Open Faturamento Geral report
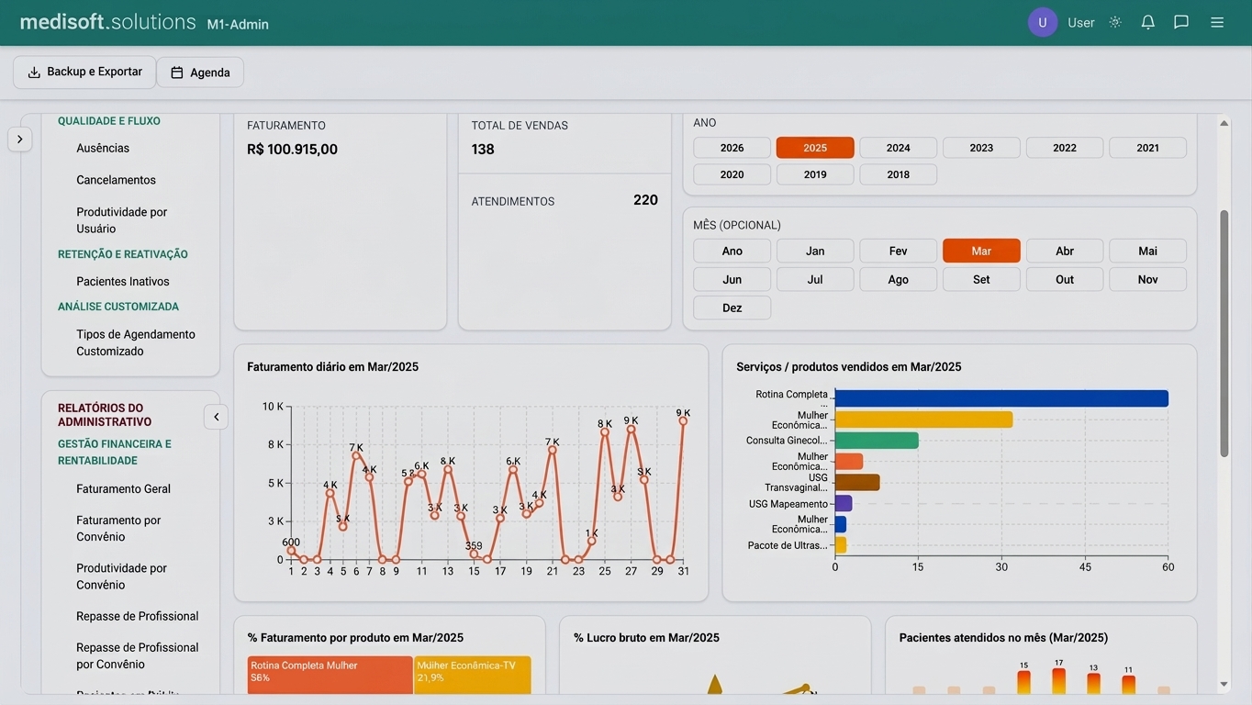The height and width of the screenshot is (705, 1252). 123,488
